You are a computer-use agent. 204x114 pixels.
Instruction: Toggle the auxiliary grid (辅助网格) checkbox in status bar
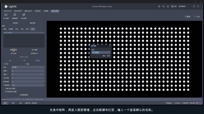click(182, 103)
